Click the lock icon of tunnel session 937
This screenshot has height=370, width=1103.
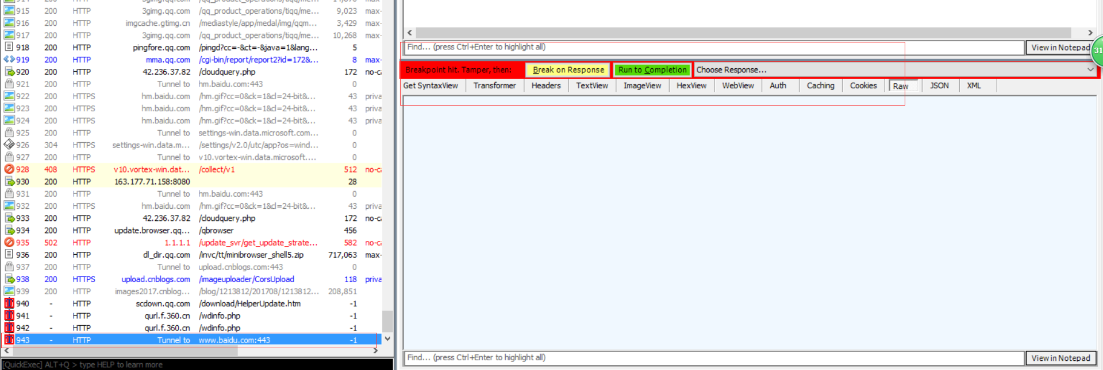tap(9, 267)
